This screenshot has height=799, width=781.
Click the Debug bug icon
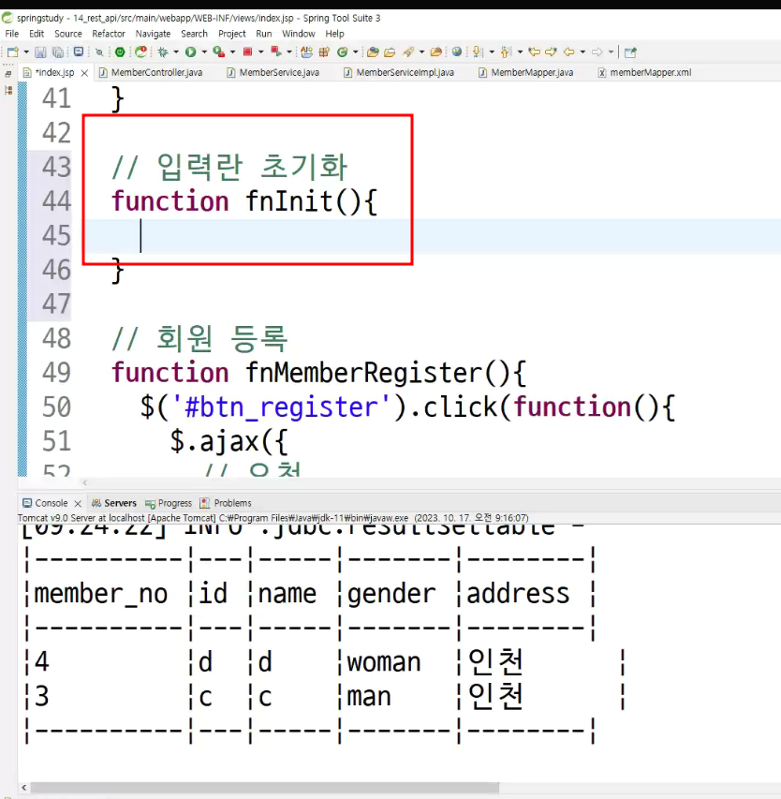tap(163, 52)
